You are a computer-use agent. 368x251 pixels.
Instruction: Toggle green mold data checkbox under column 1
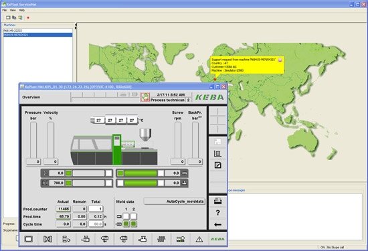tap(126, 224)
